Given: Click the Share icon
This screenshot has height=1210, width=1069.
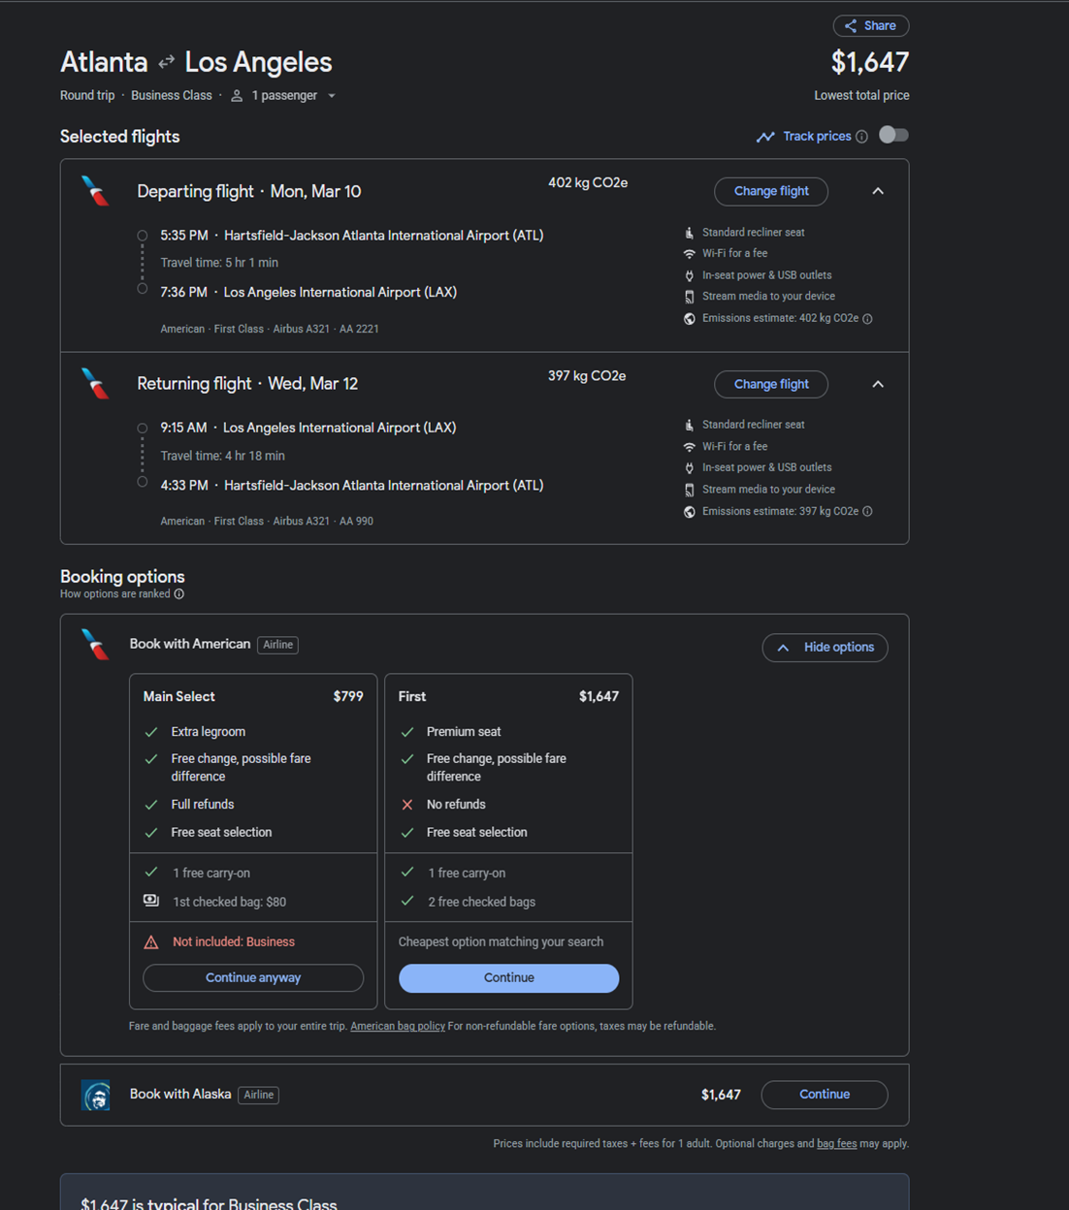Looking at the screenshot, I should [x=851, y=26].
